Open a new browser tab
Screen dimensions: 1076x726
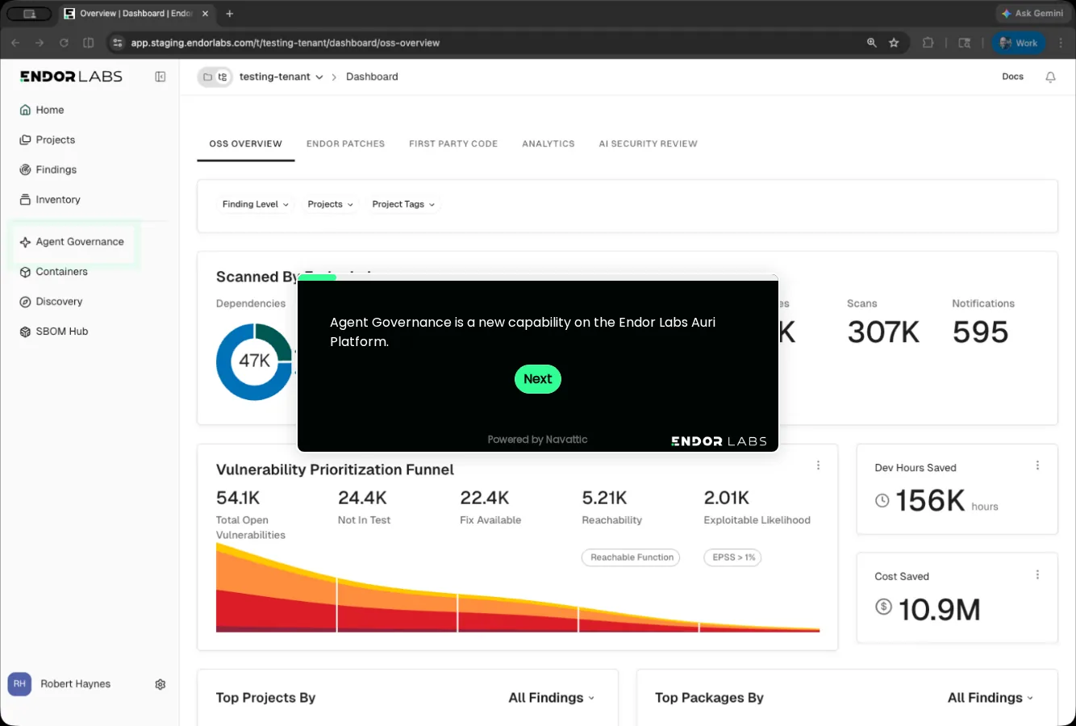coord(230,14)
